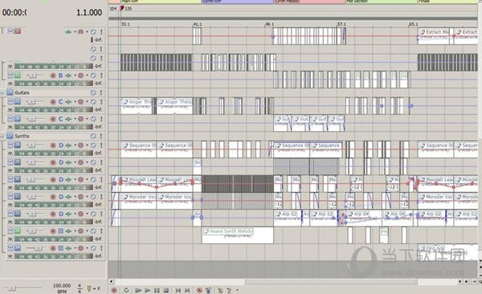Image resolution: width=482 pixels, height=294 pixels.
Task: Click the 100.000 BPM tempo value
Action: click(x=62, y=286)
